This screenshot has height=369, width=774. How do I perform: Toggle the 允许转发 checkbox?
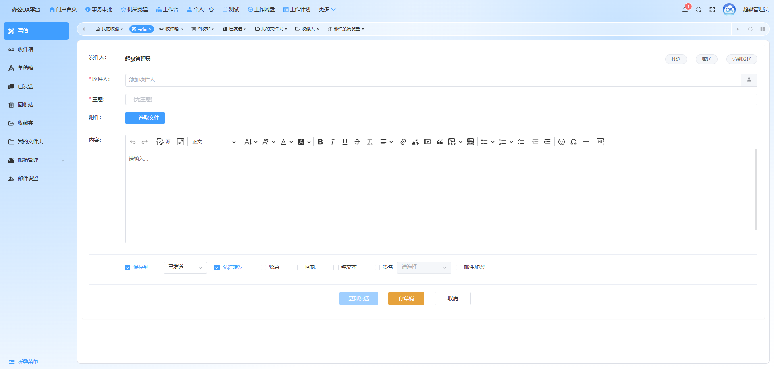click(217, 267)
